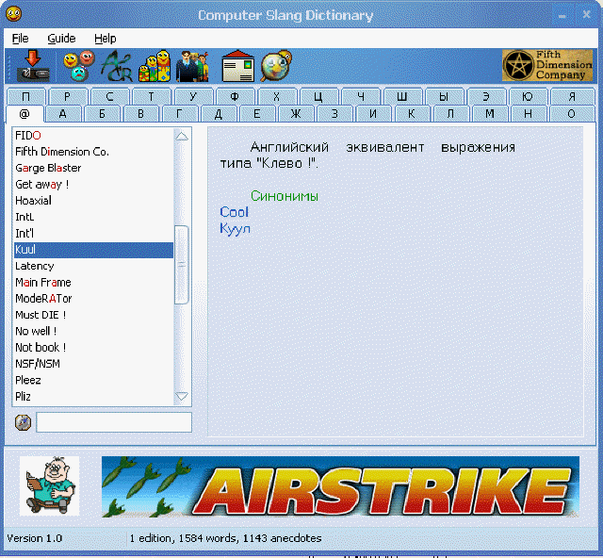This screenshot has width=603, height=558.
Task: Open the matryoshka dolls toolbar icon
Action: click(x=155, y=66)
